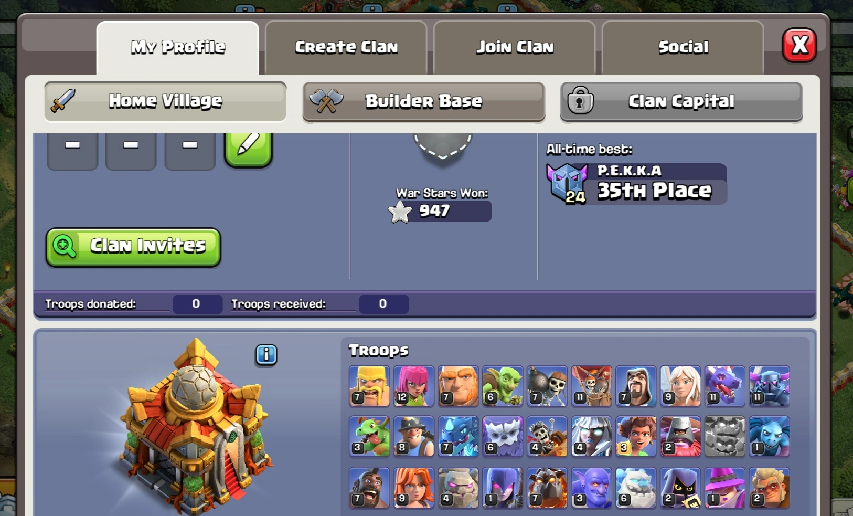Click the green pencil edit button
The height and width of the screenshot is (516, 853).
point(249,149)
